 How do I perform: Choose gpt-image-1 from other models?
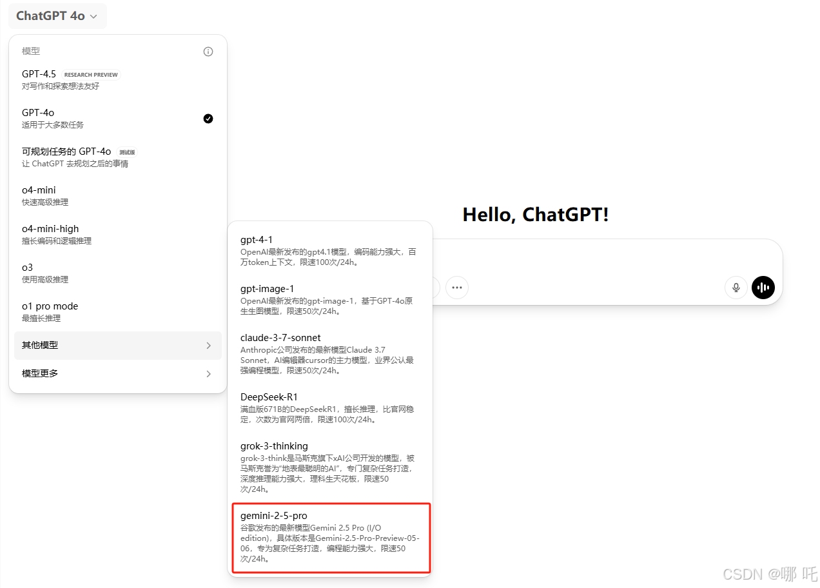330,299
